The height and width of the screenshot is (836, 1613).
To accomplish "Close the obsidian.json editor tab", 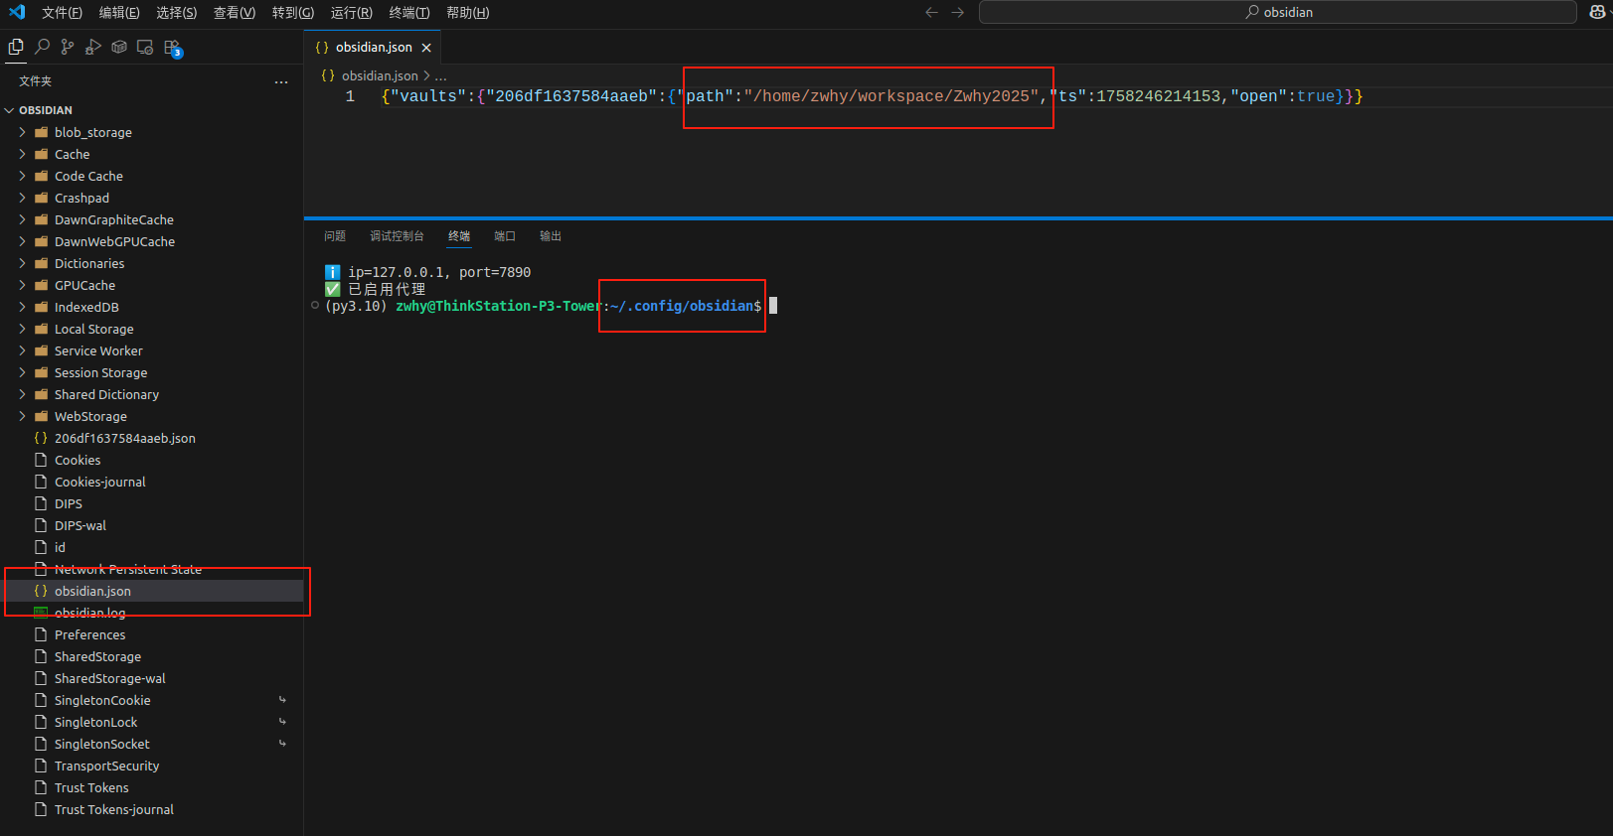I will tap(426, 48).
